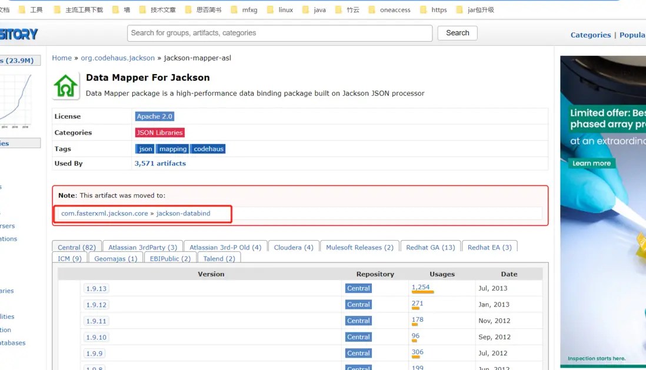Screen dimensions: 646x370
Task: Open the 主流工具下载 bookmark folder
Action: pos(78,10)
